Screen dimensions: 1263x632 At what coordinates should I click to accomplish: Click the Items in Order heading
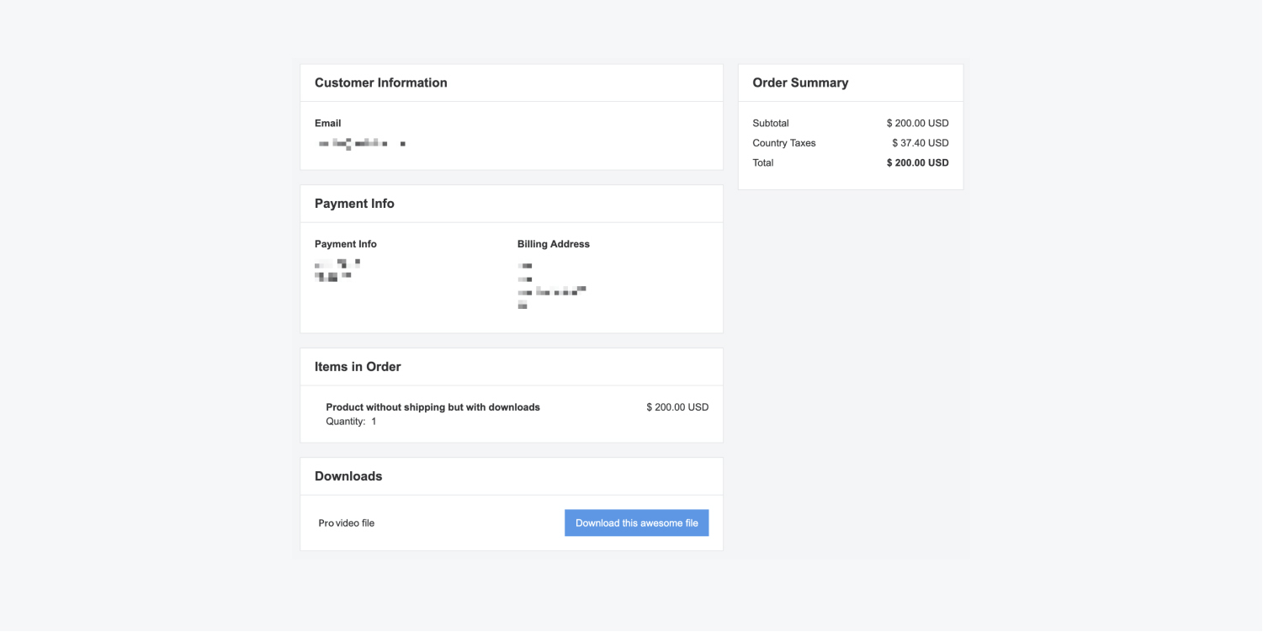tap(358, 367)
